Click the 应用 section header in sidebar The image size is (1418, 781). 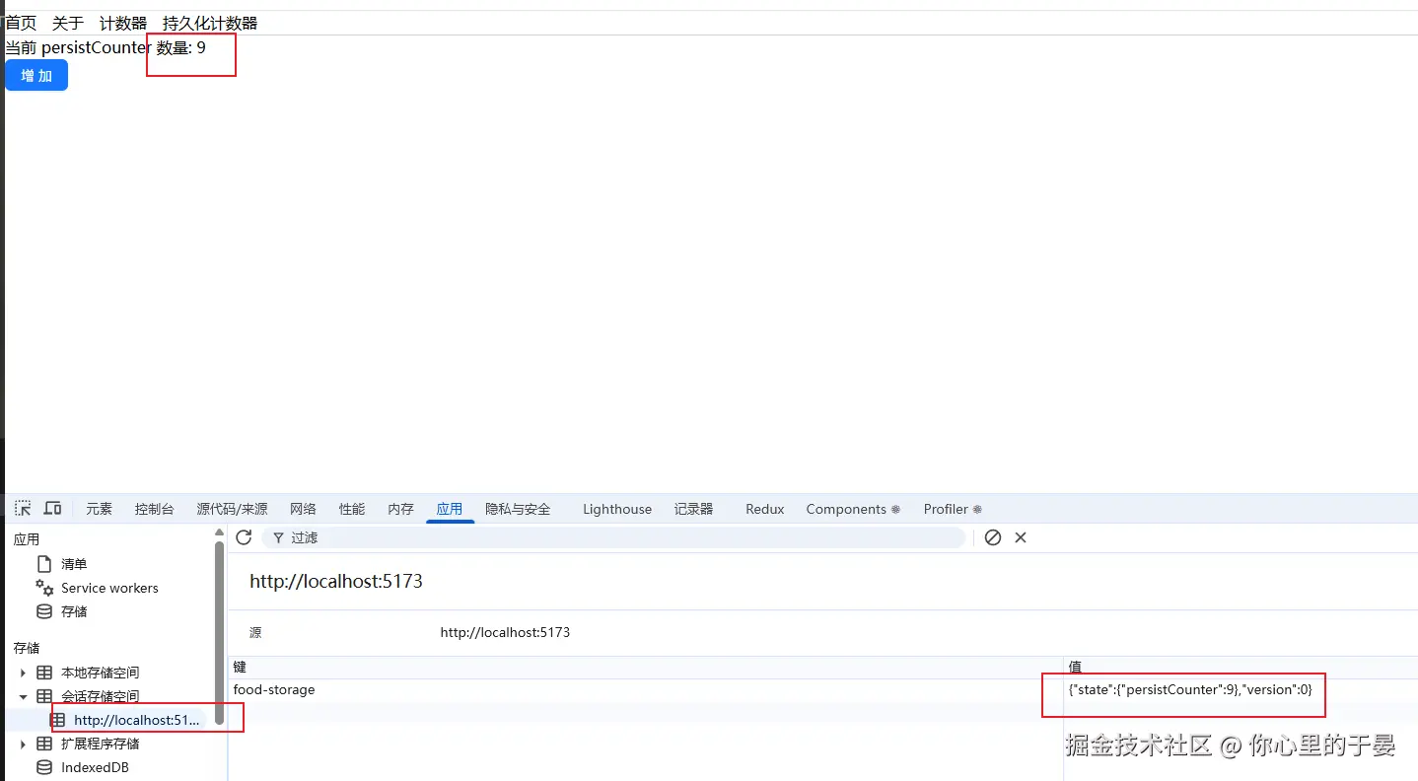coord(27,539)
